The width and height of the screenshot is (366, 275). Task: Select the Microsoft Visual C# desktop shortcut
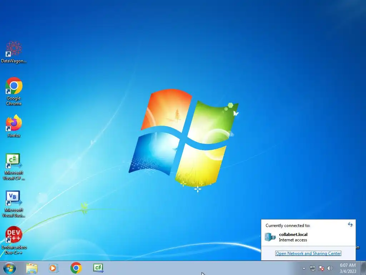click(14, 167)
